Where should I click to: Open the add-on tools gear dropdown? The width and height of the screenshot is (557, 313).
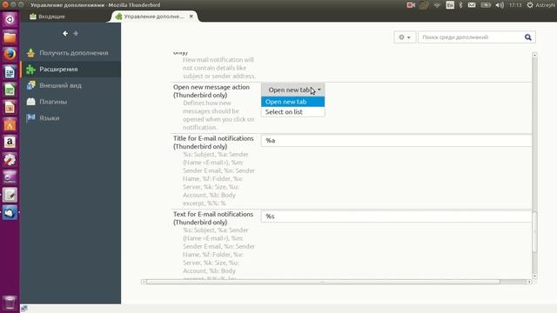[x=404, y=37]
